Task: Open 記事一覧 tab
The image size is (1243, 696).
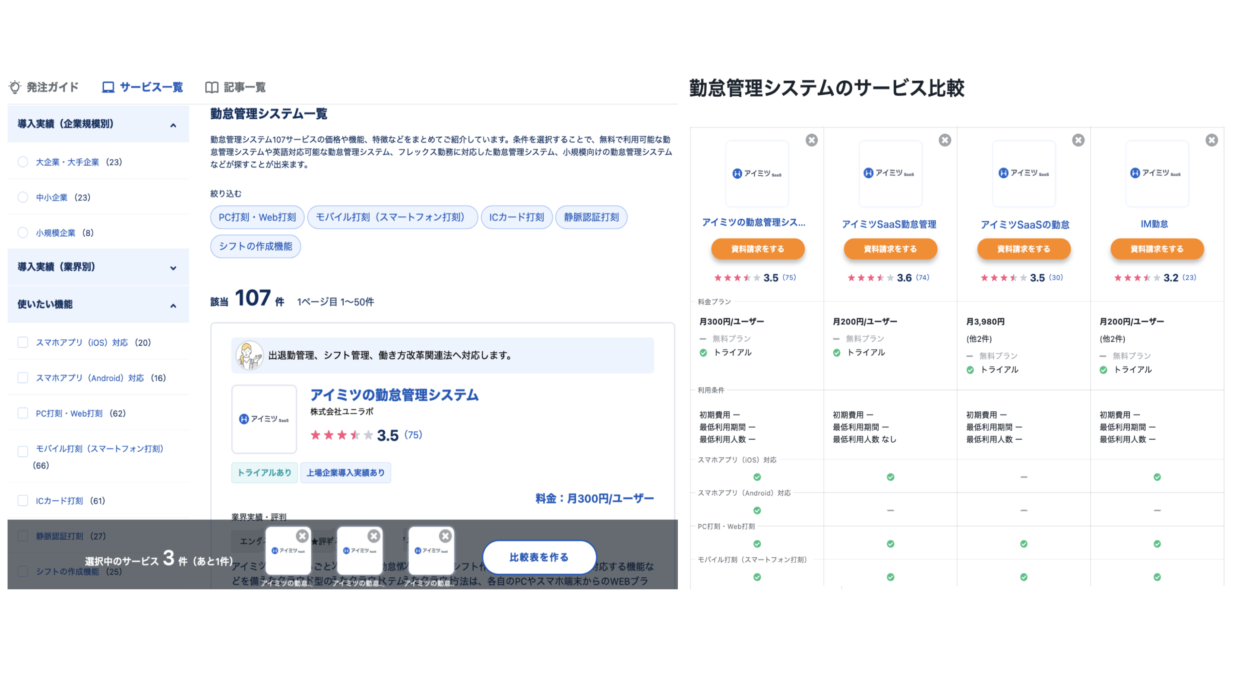Action: pyautogui.click(x=244, y=87)
